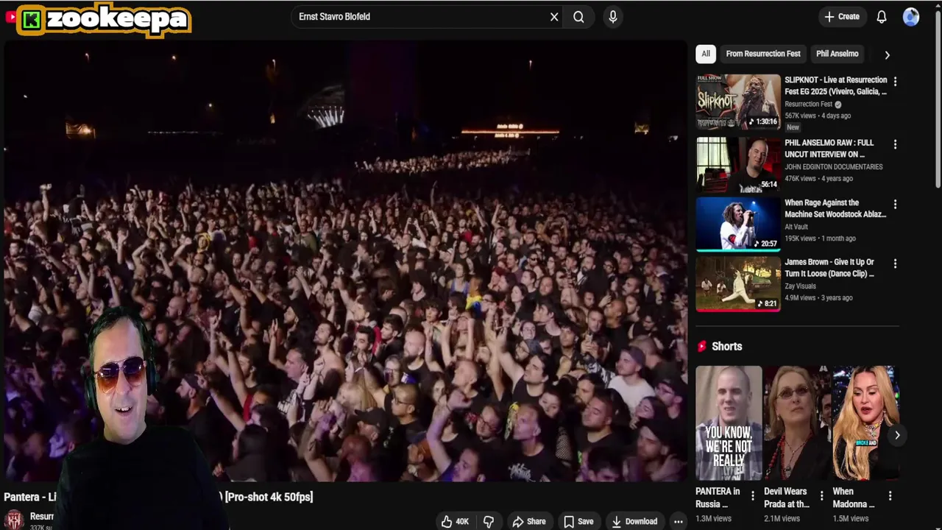Click the Resurrection Fest channel name under SLIPKNOT
This screenshot has height=530, width=942.
coord(808,105)
